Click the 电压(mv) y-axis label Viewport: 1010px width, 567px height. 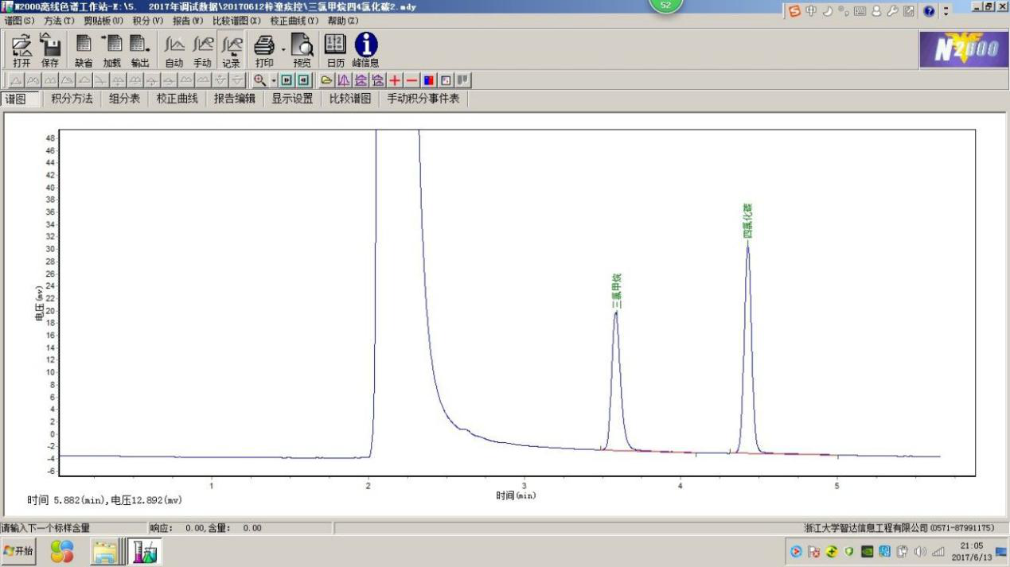pyautogui.click(x=40, y=304)
